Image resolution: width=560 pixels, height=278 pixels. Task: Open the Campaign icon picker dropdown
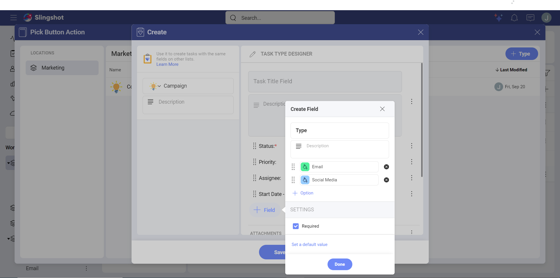(x=155, y=86)
